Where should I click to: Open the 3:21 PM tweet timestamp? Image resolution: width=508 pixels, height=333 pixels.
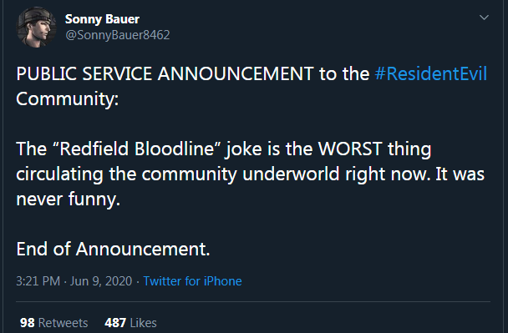point(38,281)
